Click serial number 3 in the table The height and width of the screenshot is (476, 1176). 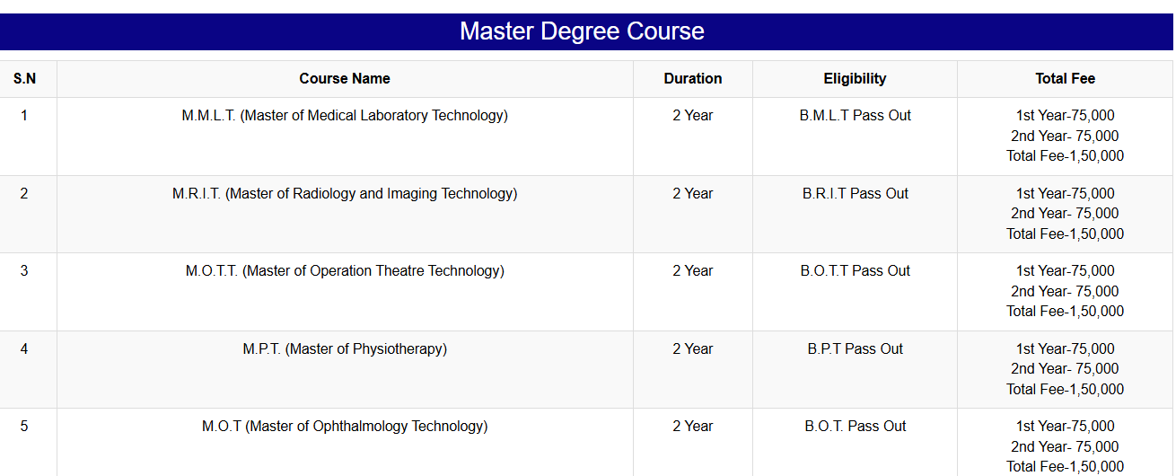24,271
